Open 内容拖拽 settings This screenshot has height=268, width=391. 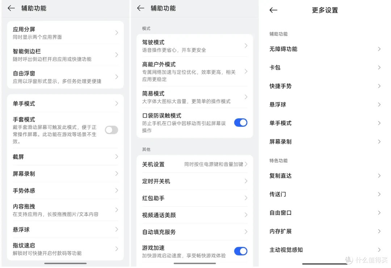pyautogui.click(x=65, y=210)
